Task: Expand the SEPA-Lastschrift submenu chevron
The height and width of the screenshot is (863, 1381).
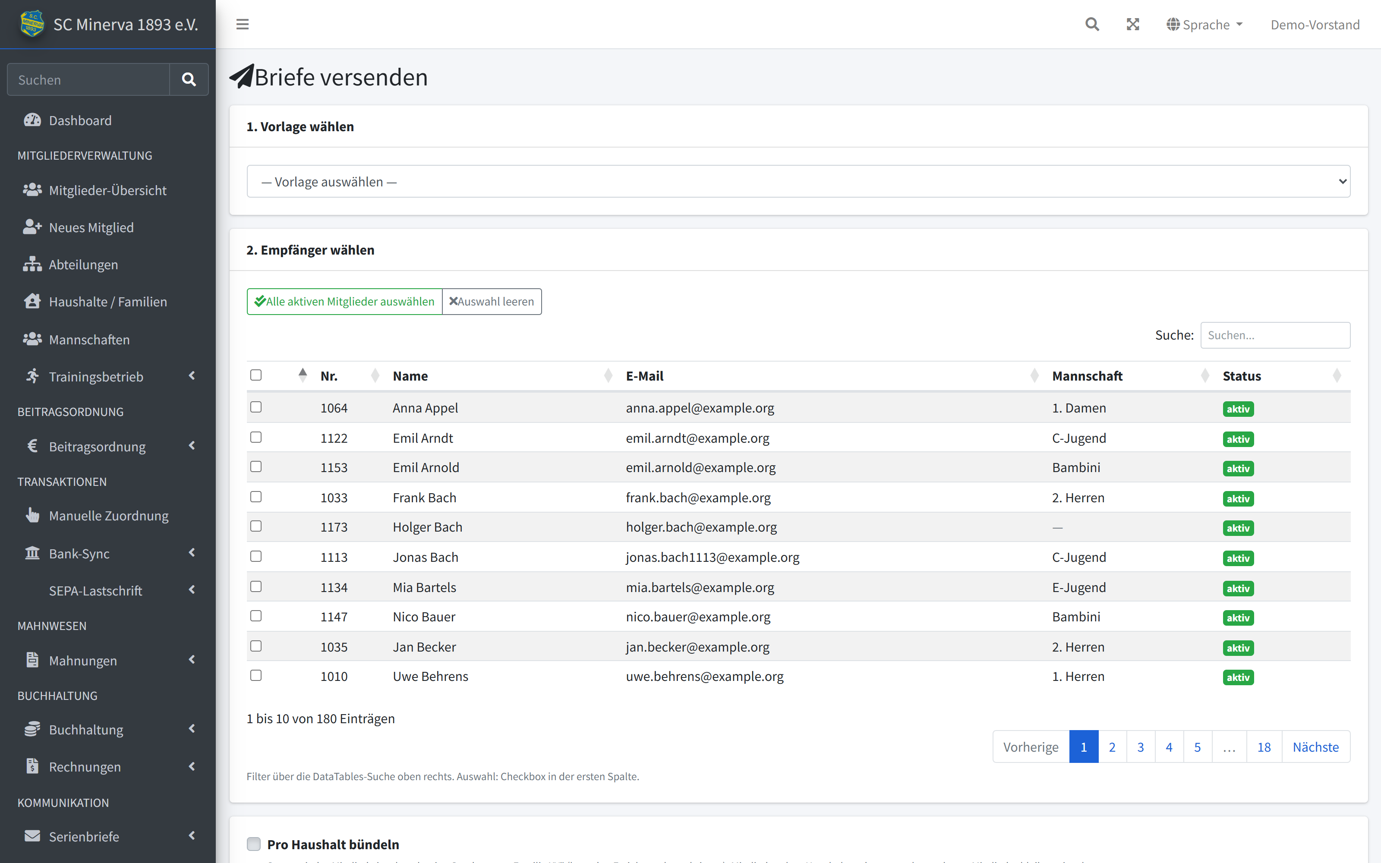Action: (x=192, y=589)
